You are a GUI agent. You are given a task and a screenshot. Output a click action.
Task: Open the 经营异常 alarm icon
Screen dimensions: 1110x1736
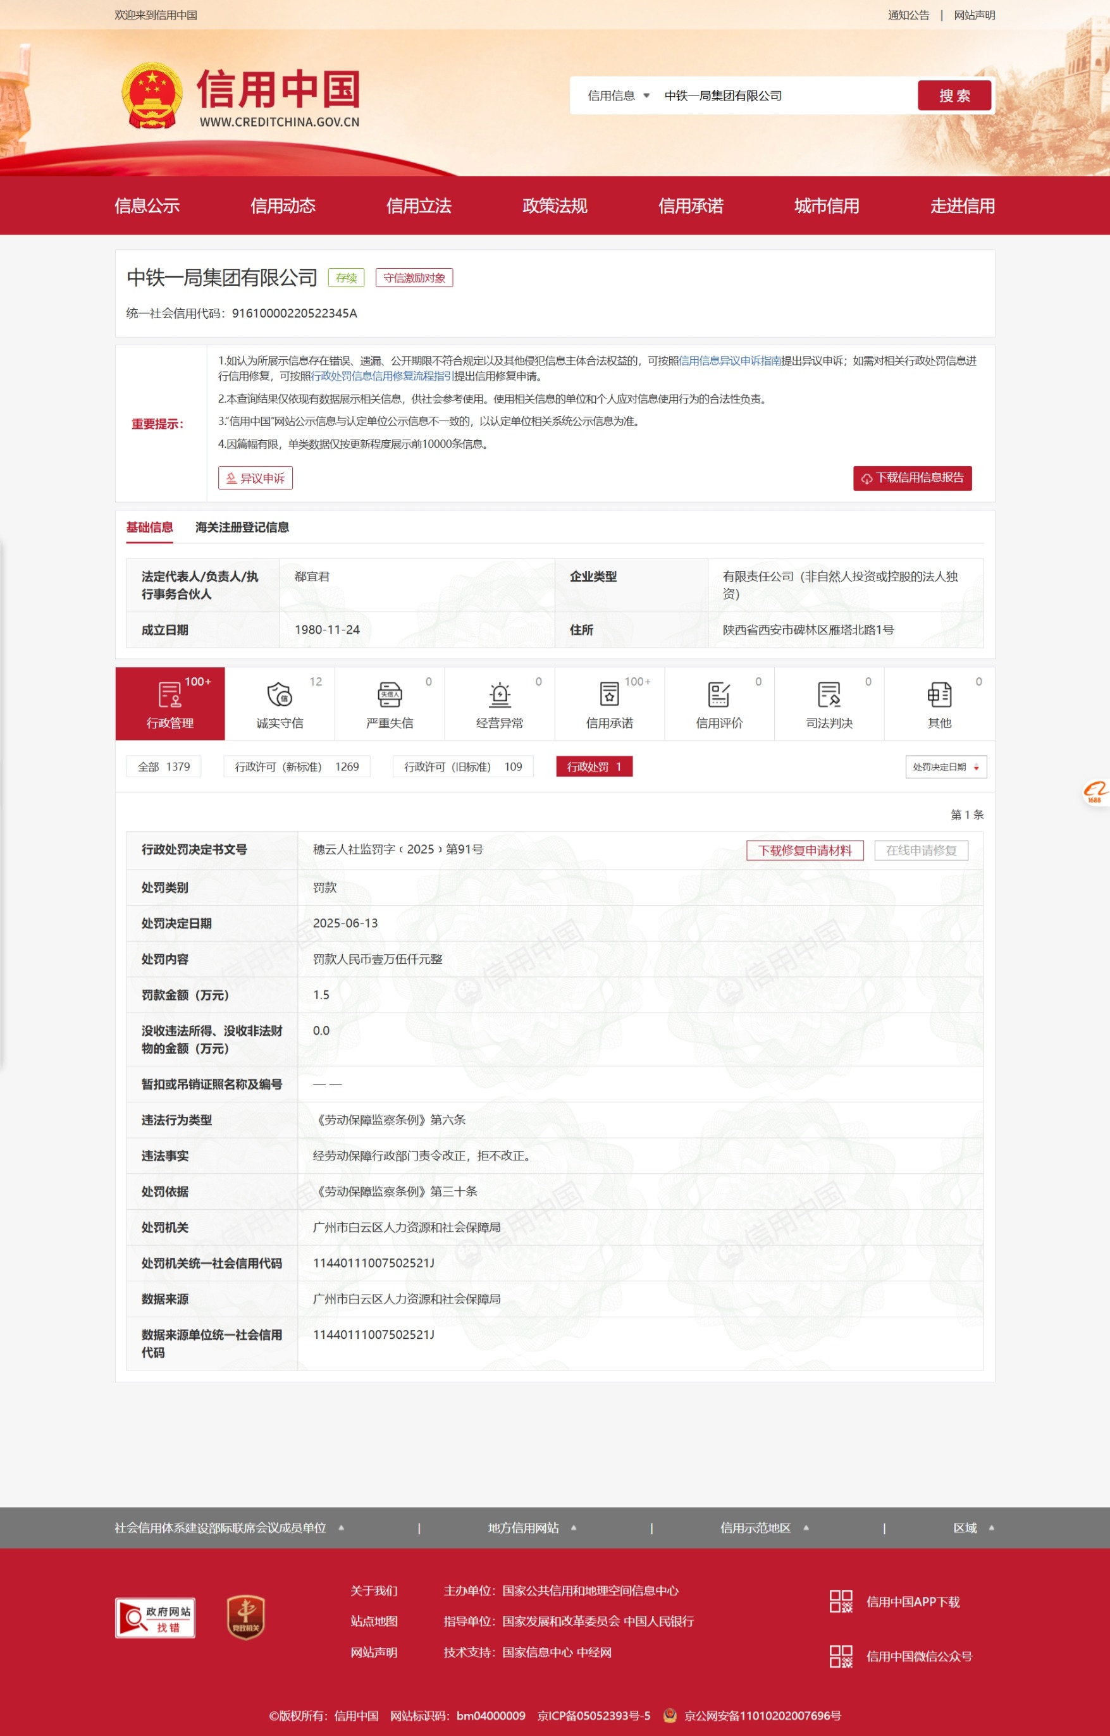500,695
